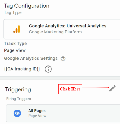Click the {{GA tracking ID}} variable text
Image resolution: width=120 pixels, height=124 pixels.
[x=22, y=69]
